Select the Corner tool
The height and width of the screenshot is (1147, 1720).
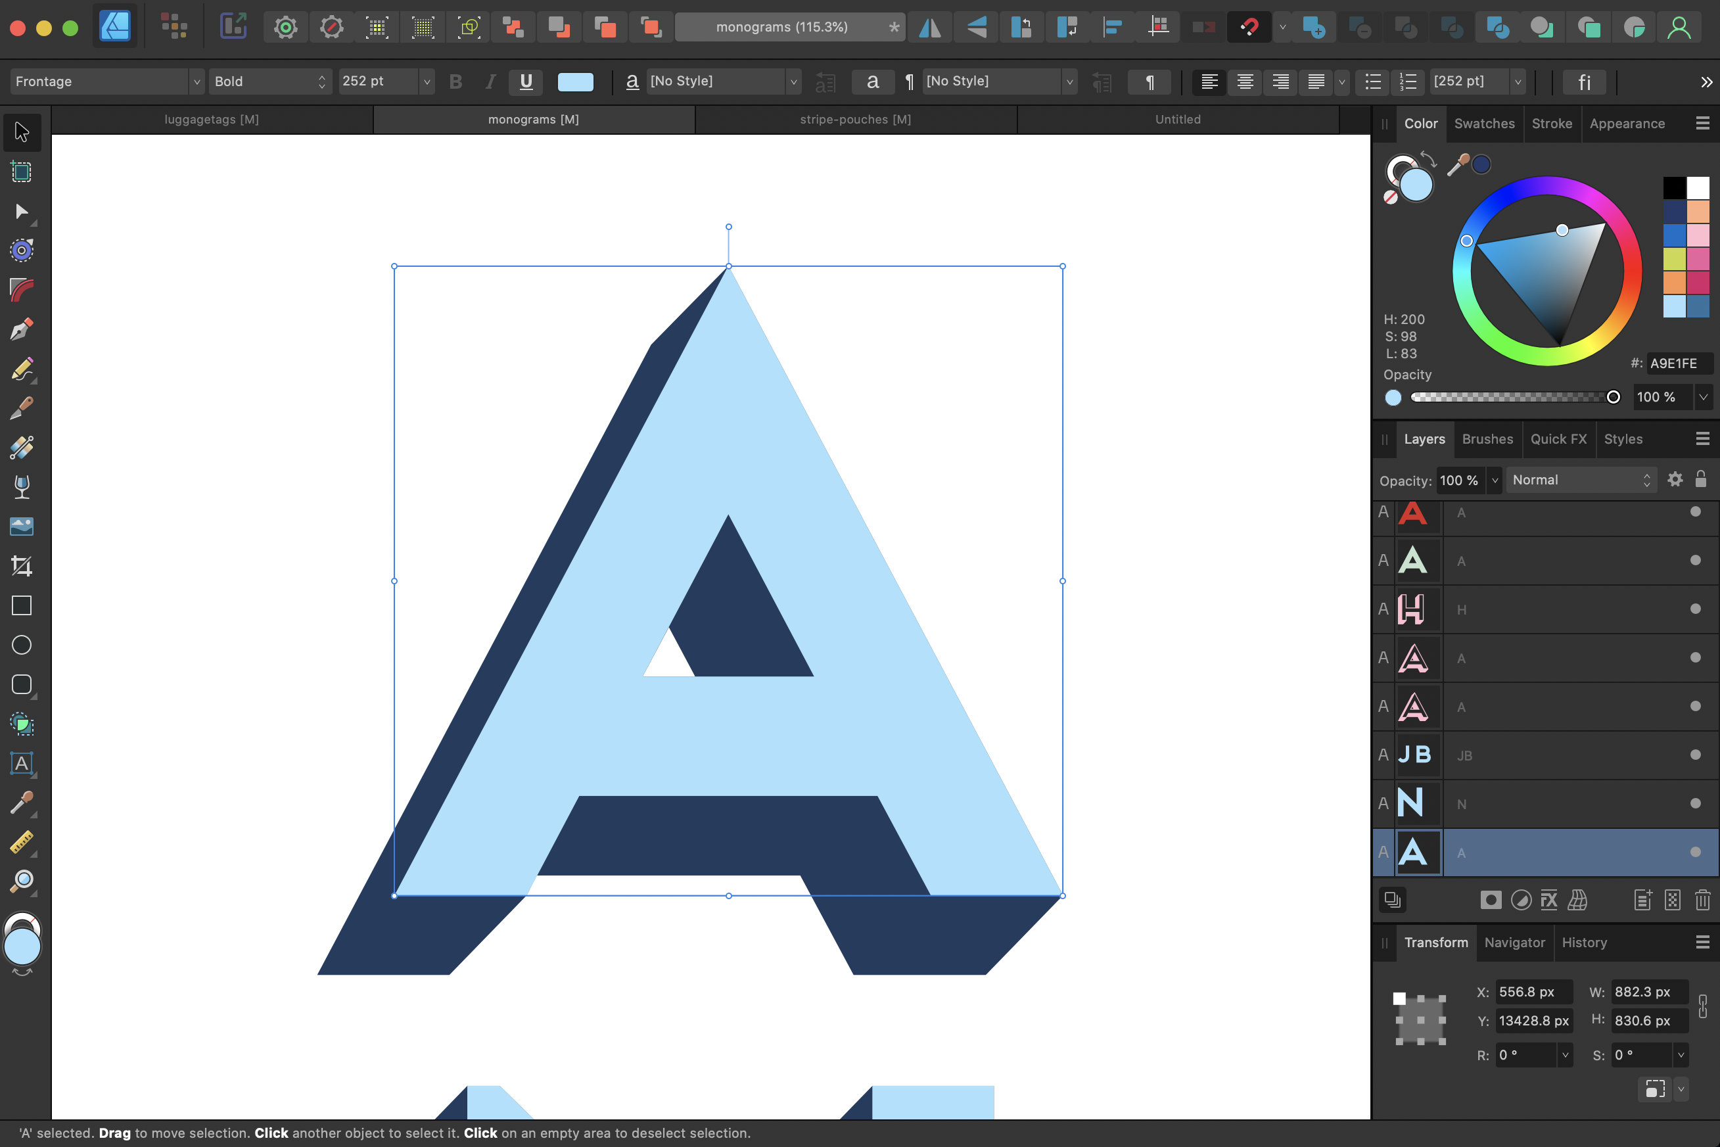(x=22, y=291)
